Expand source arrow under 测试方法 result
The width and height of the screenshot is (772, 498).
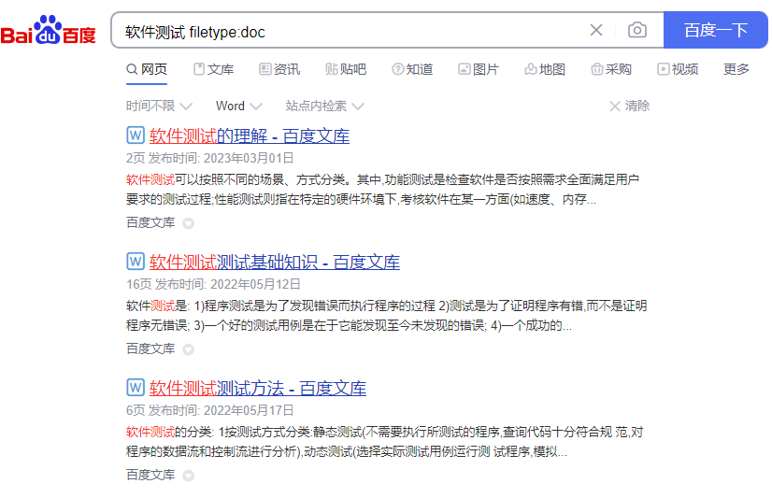pos(188,476)
